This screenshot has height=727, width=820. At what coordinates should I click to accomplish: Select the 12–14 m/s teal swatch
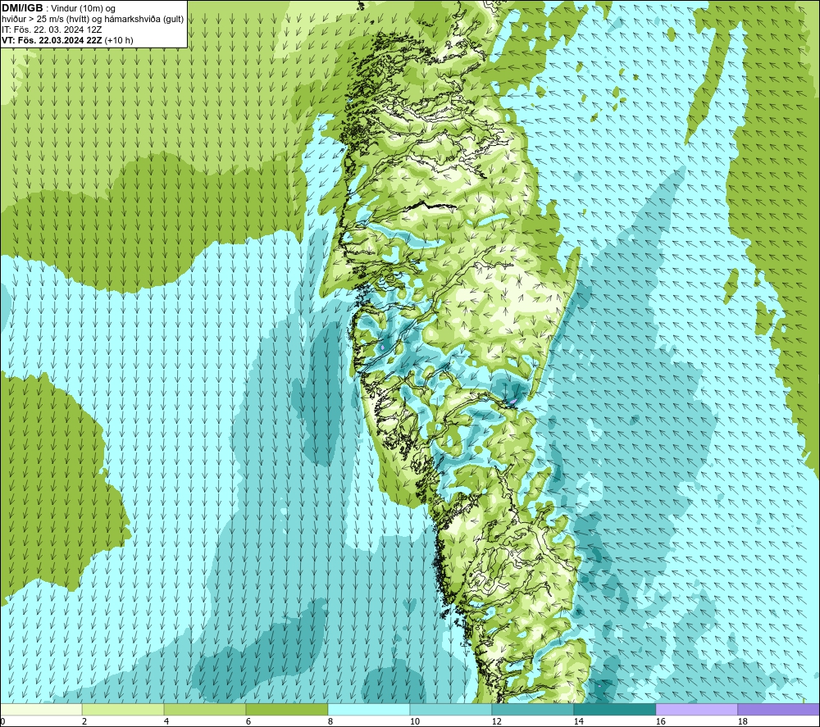(532, 710)
